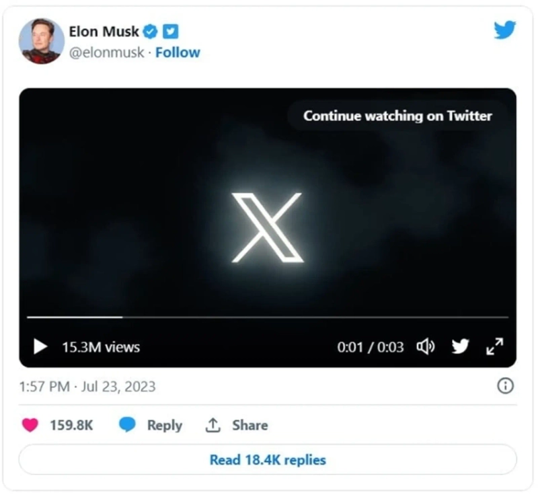The height and width of the screenshot is (495, 538).
Task: Mute the video sound
Action: 426,347
